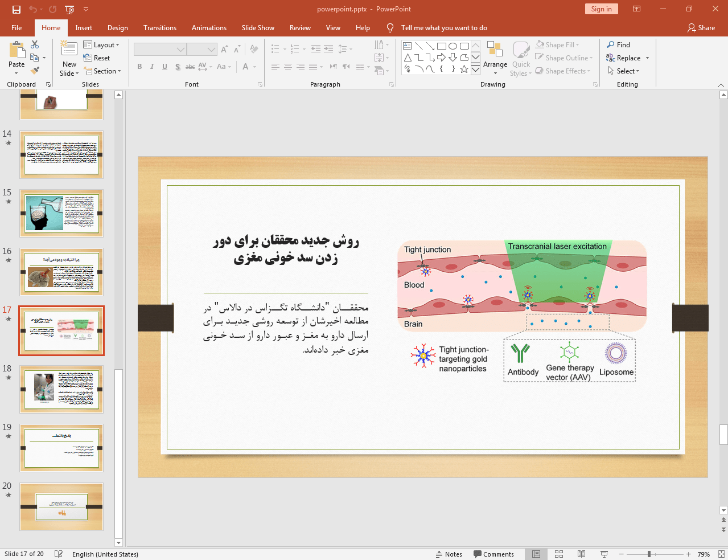Image resolution: width=728 pixels, height=560 pixels.
Task: Click the Find button
Action: [x=619, y=44]
